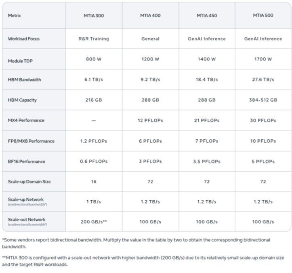The height and width of the screenshot is (273, 292).
Task: Click the Module TDP row label
Action: coord(21,61)
